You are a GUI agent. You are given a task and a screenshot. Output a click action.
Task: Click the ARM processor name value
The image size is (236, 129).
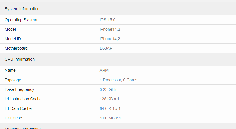pyautogui.click(x=104, y=70)
